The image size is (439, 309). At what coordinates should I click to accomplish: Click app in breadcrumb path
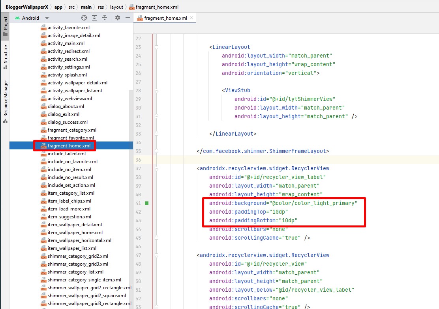pos(58,7)
